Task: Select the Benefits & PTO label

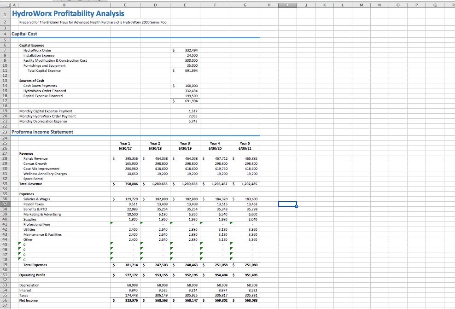Action: (35, 209)
